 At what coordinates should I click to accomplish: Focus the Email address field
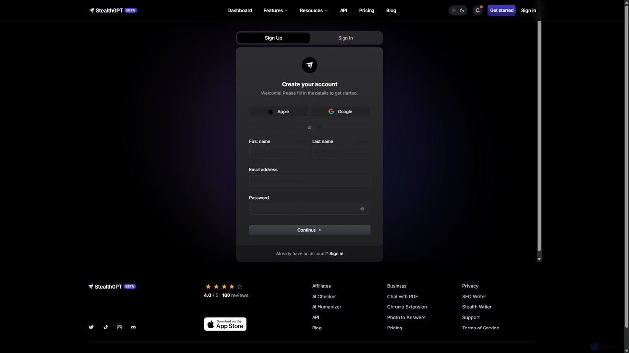(310, 180)
